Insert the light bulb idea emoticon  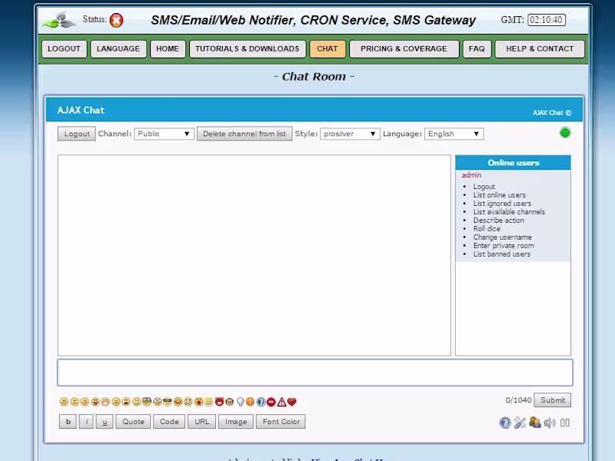(241, 402)
